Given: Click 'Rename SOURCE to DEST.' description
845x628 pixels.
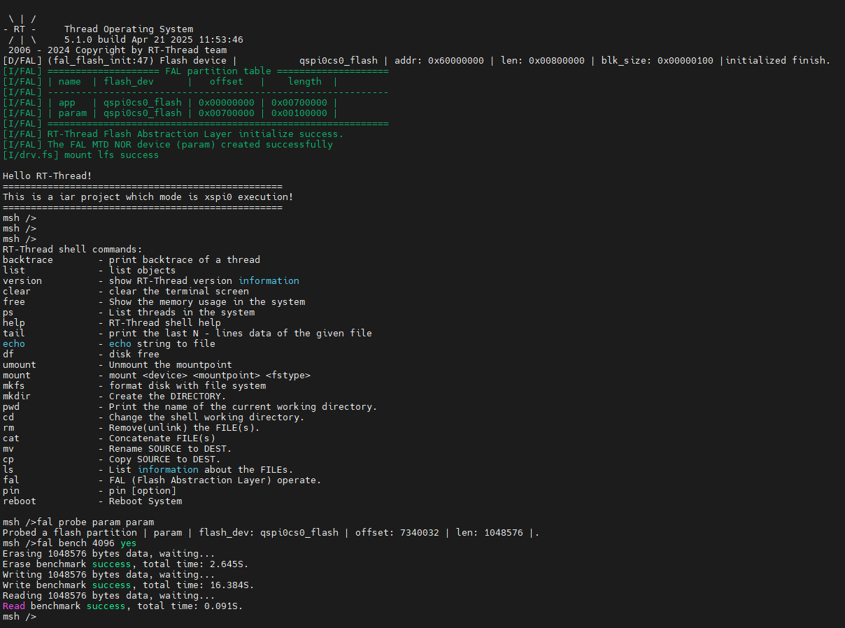Looking at the screenshot, I should pyautogui.click(x=170, y=449).
